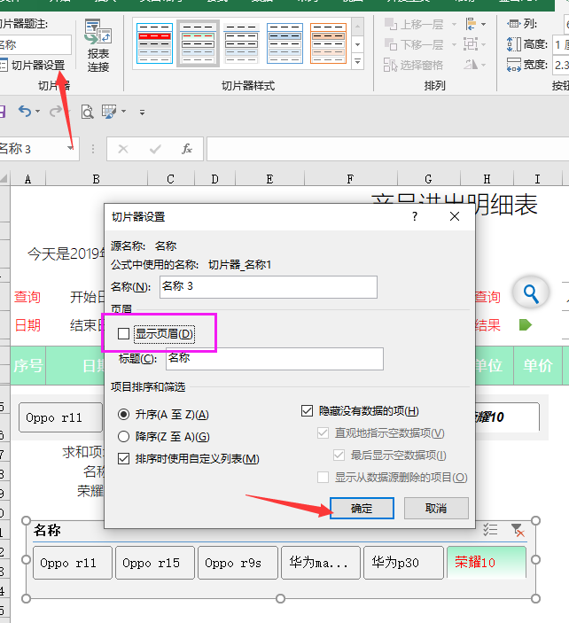The width and height of the screenshot is (569, 623).
Task: Click slicer caption field in ribbon
Action: (35, 44)
